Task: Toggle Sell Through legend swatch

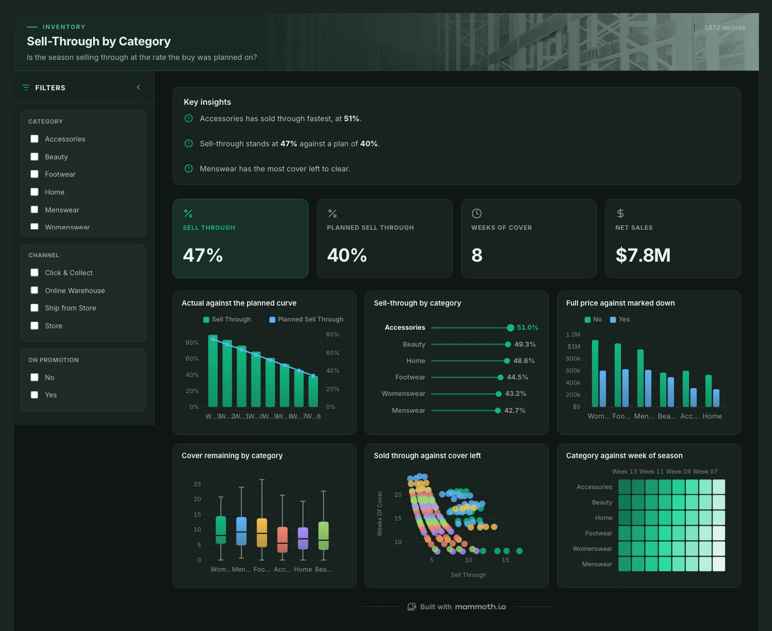Action: pyautogui.click(x=207, y=320)
